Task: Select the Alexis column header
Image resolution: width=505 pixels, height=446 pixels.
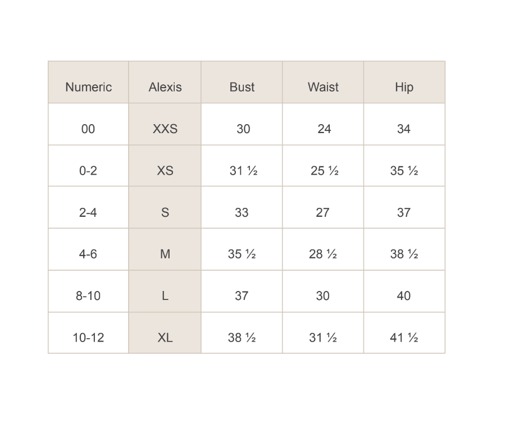Action: [x=165, y=87]
